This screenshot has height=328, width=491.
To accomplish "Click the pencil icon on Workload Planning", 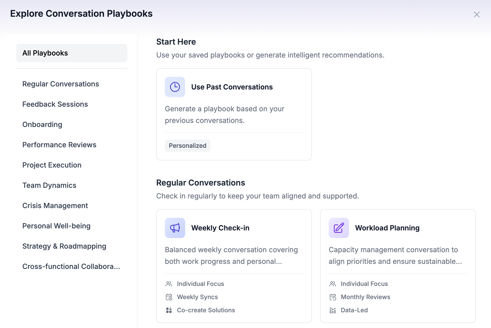I will 338,228.
